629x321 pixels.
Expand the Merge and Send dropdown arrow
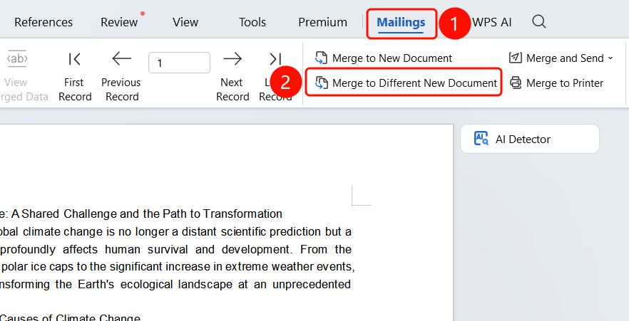[610, 58]
